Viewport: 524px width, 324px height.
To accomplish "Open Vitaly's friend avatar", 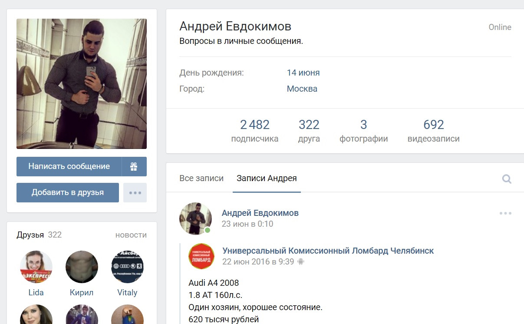I will (127, 267).
